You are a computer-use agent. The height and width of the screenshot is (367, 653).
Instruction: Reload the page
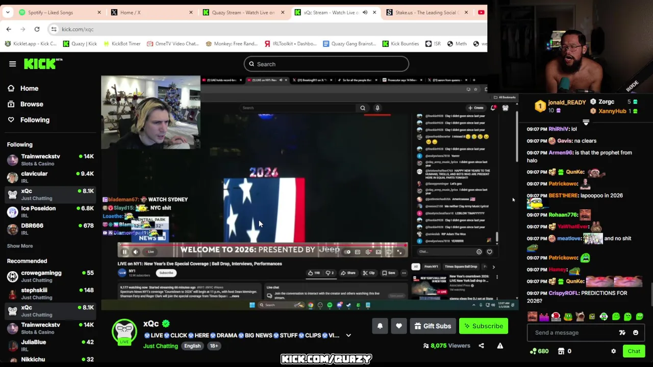37,29
